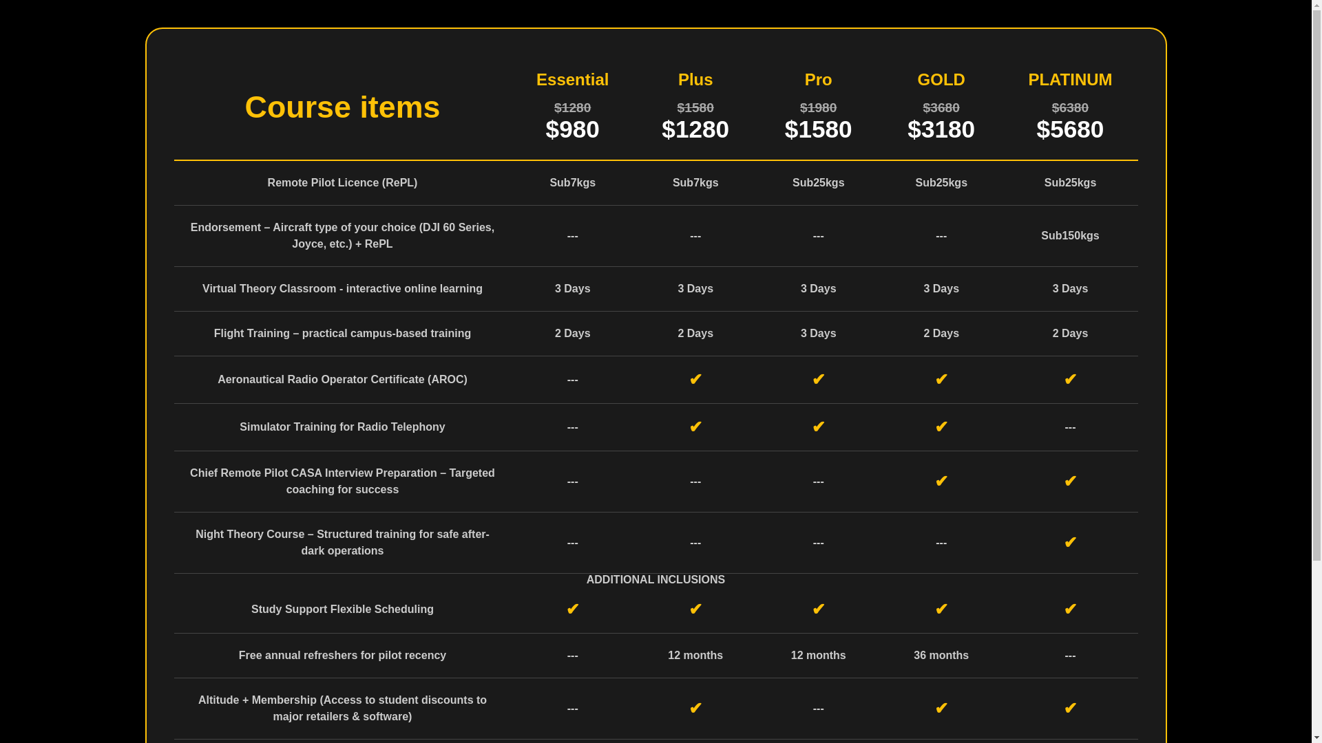Click the $980 Essential price
This screenshot has height=743, width=1322.
[x=572, y=129]
